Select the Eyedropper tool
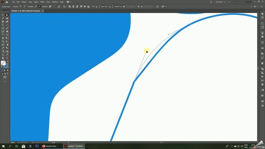 pos(3,48)
